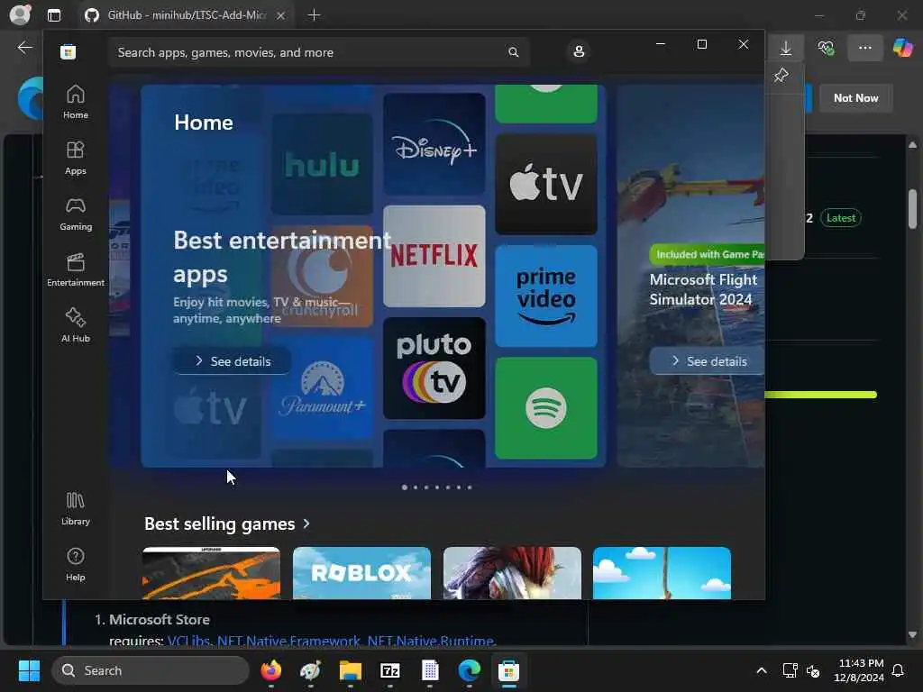The height and width of the screenshot is (692, 923).
Task: Open Copilot icon in Edge
Action: click(x=902, y=49)
